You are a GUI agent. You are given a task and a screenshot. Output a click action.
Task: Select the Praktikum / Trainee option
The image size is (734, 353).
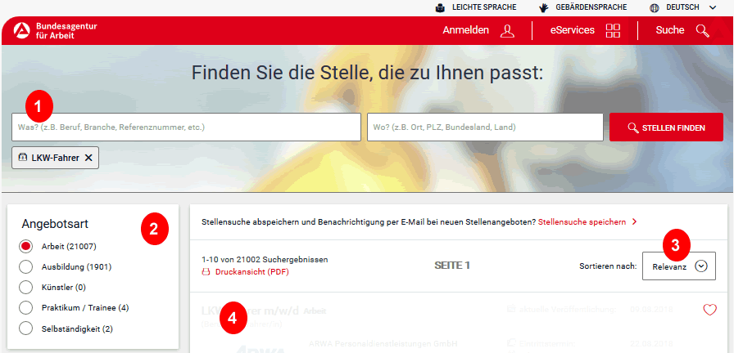(25, 308)
